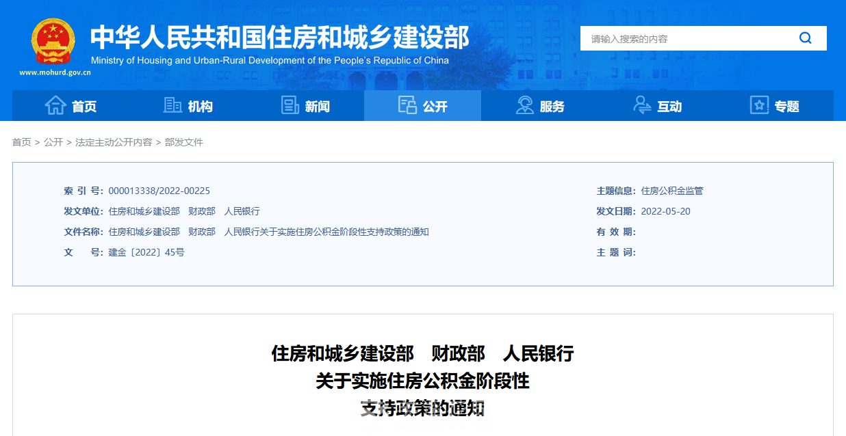Focus the 请输入搜索的内容 search field
Viewport: 846px width, 436px height.
point(684,38)
